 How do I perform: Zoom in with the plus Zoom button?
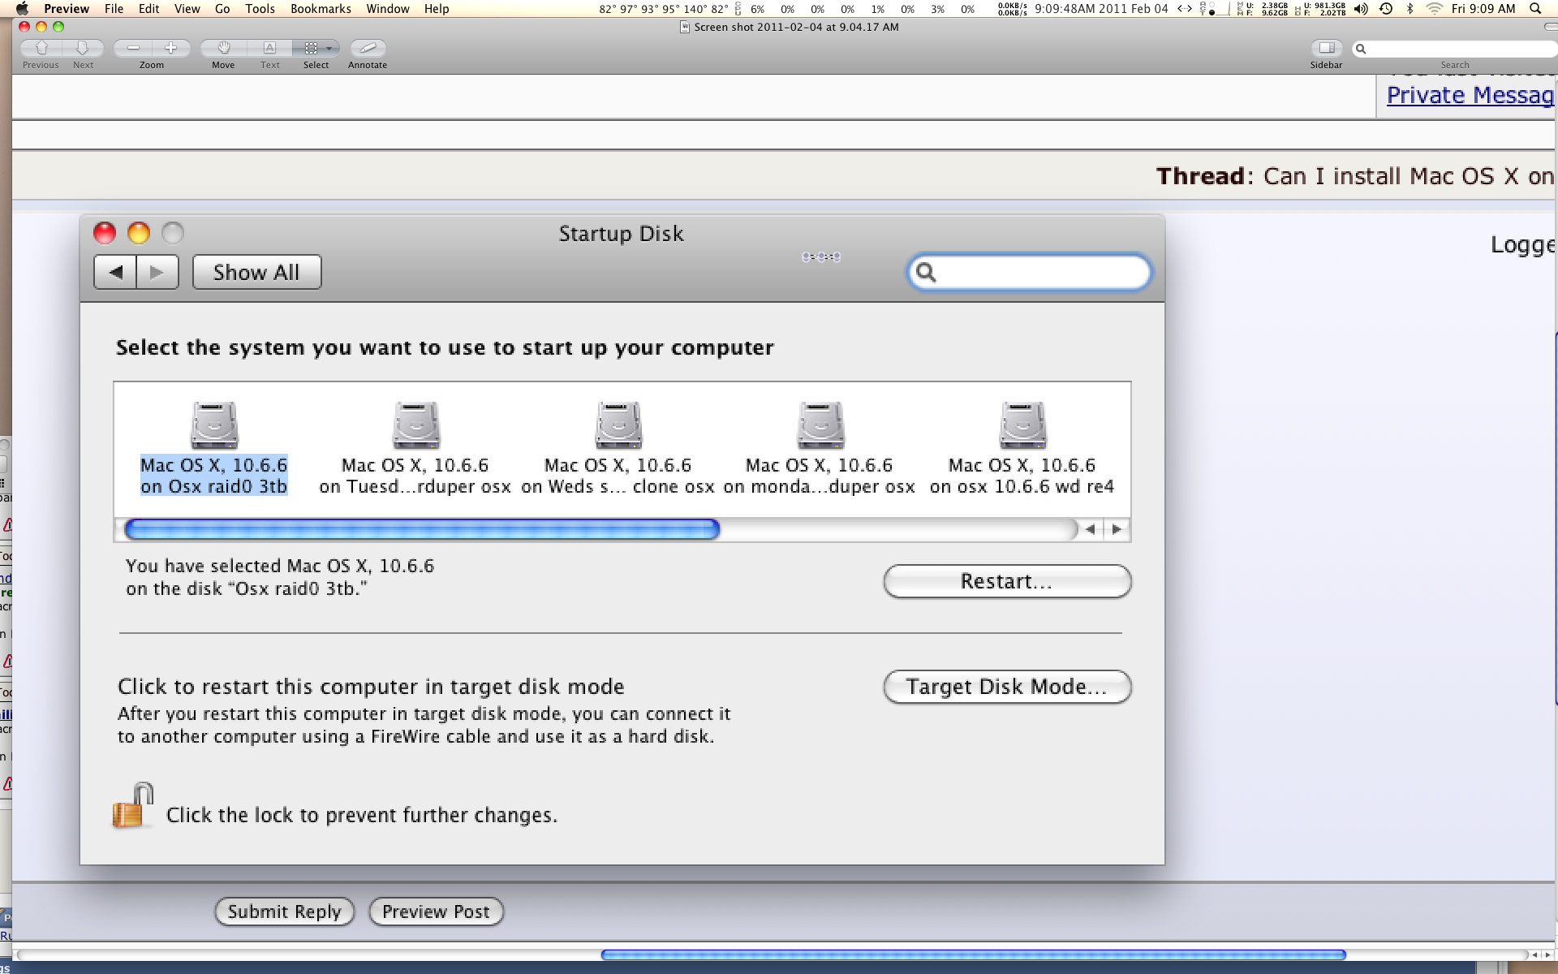170,49
